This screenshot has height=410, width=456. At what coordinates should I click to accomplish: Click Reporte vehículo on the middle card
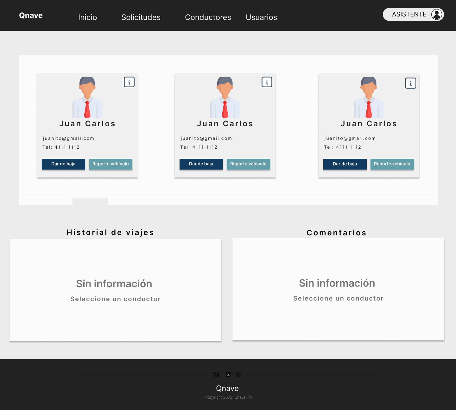(x=248, y=164)
